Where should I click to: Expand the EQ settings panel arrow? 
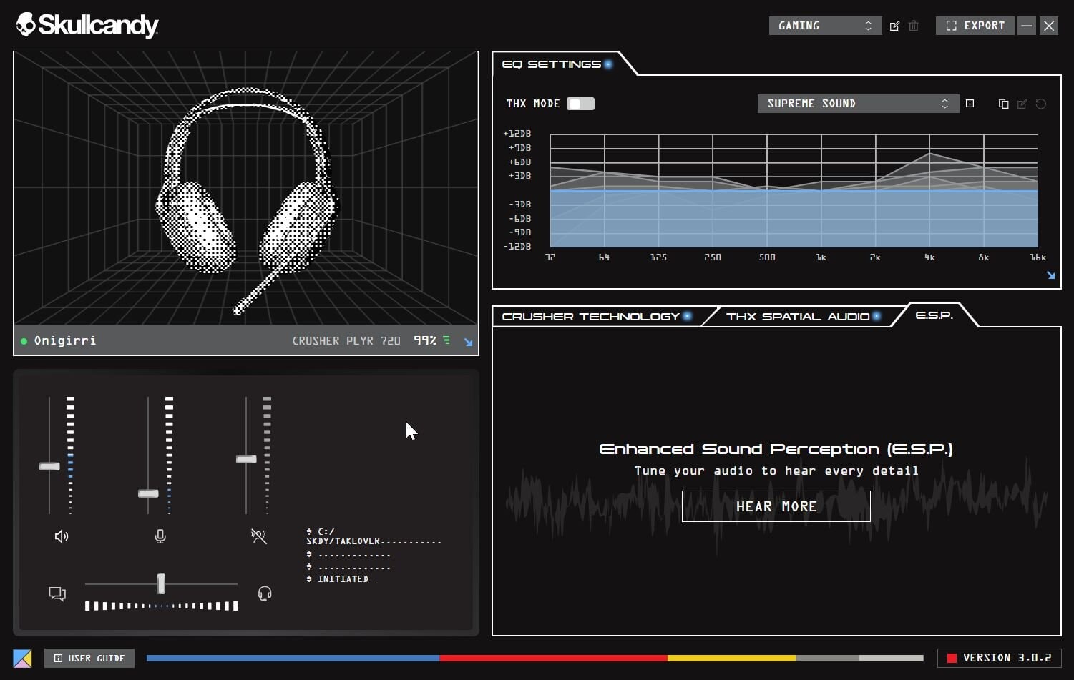(1050, 275)
